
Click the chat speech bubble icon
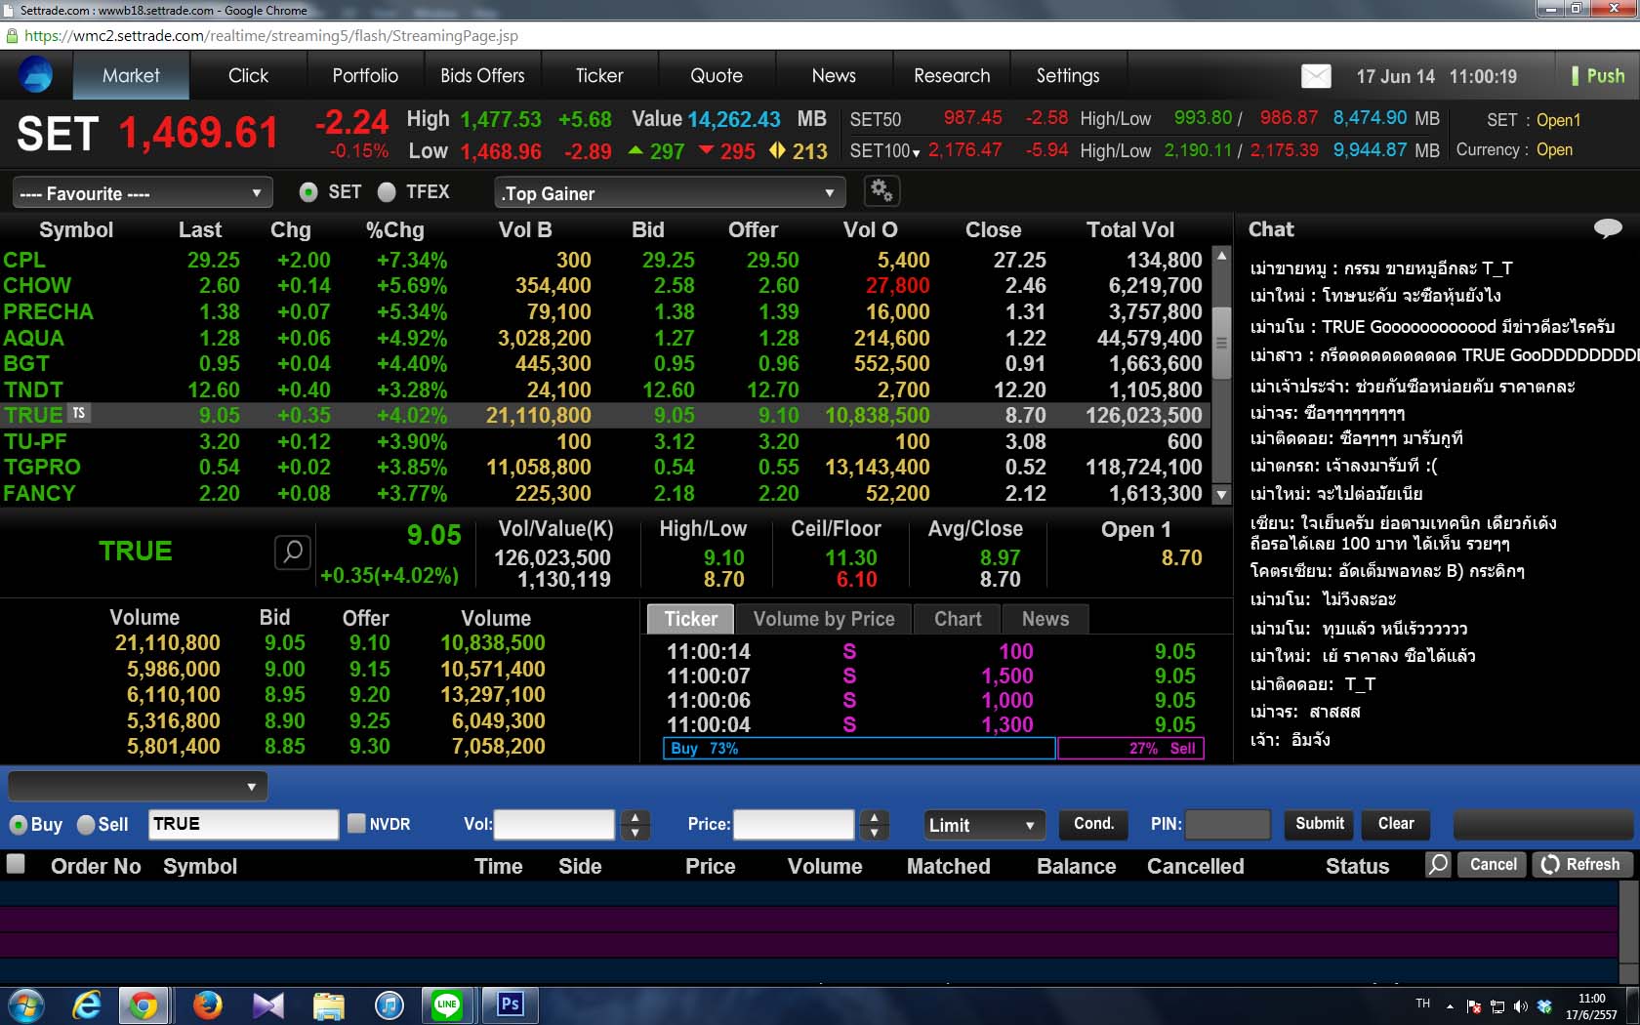tap(1607, 228)
